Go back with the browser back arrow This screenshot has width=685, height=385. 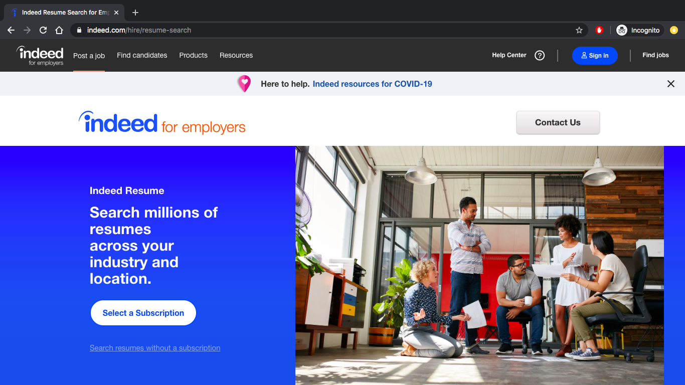pyautogui.click(x=11, y=30)
